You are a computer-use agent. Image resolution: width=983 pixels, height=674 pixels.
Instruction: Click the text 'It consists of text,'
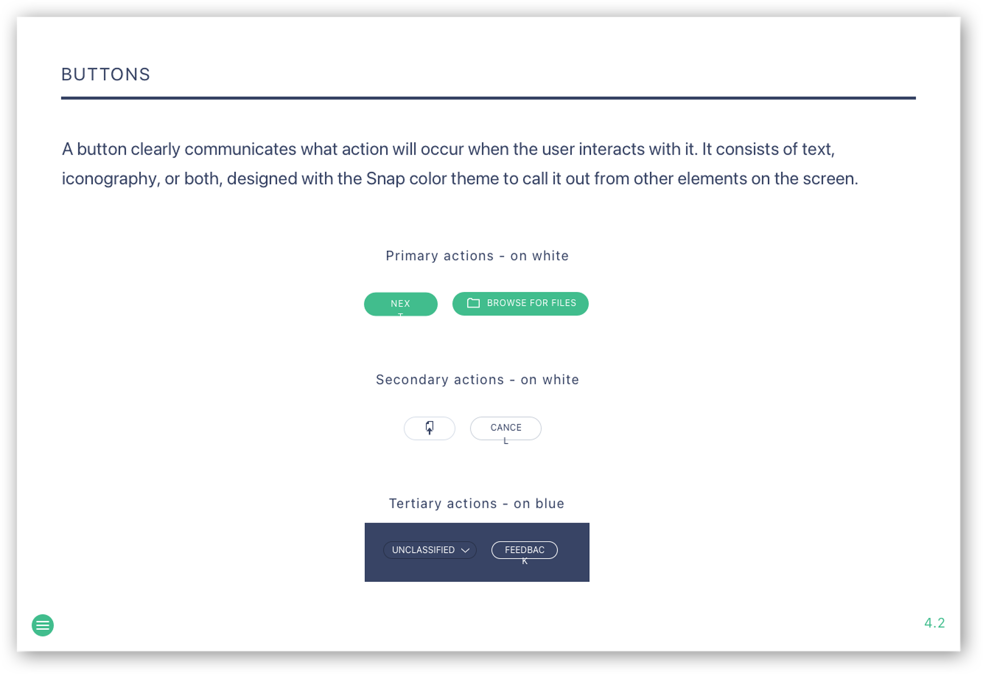(768, 149)
